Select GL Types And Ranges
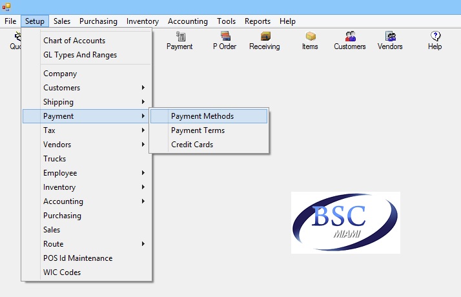This screenshot has width=461, height=297. [x=87, y=55]
